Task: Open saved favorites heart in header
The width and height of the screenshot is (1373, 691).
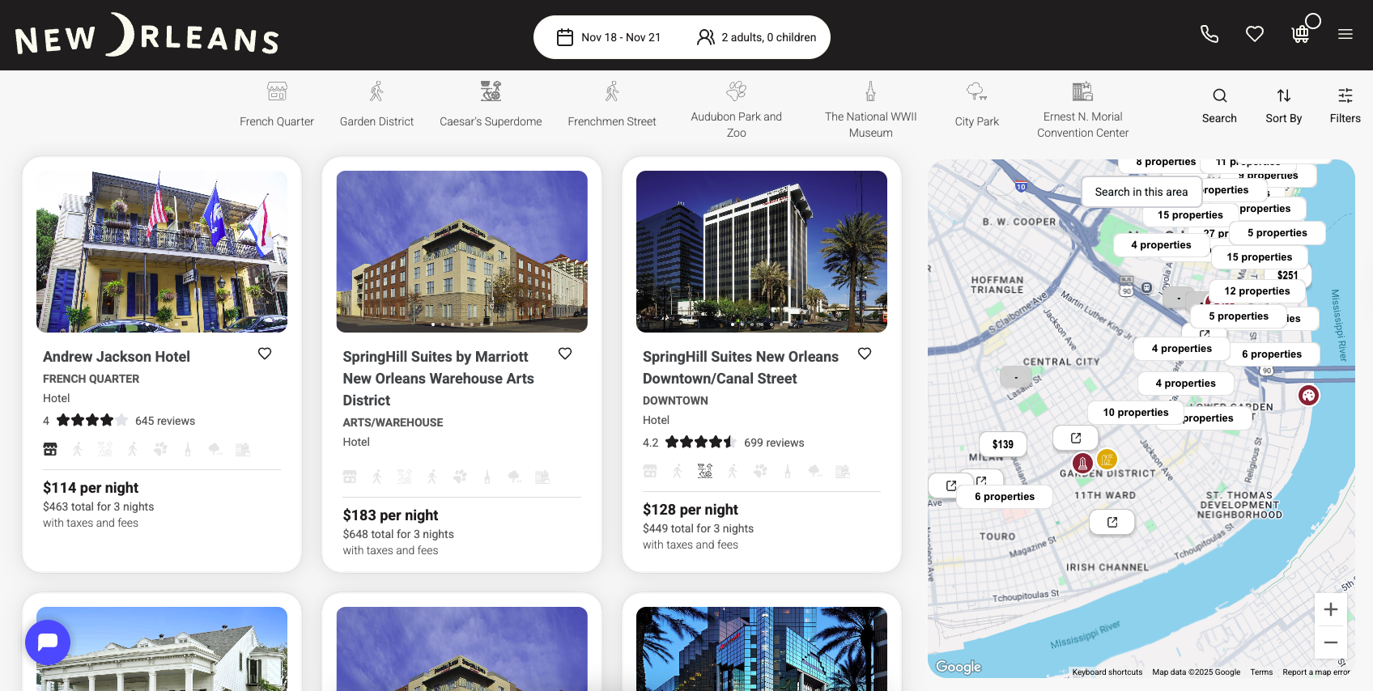Action: pos(1255,34)
